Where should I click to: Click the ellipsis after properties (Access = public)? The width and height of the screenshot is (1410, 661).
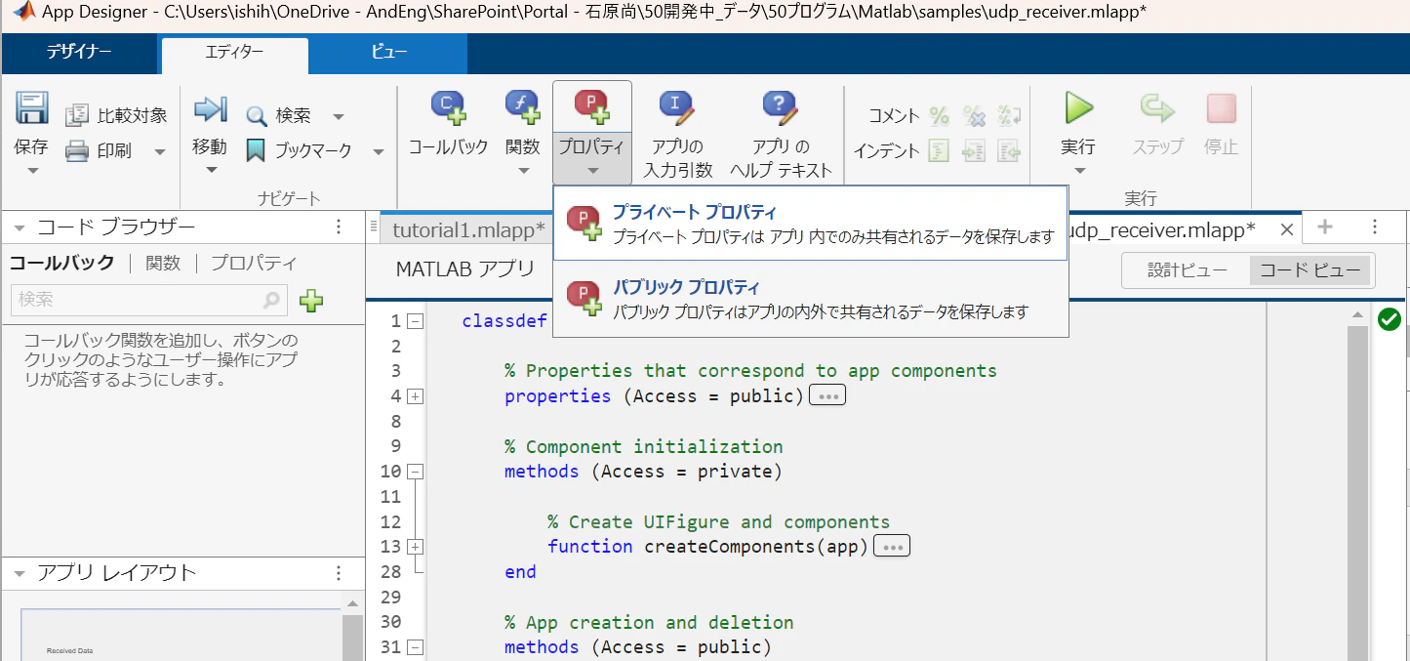pyautogui.click(x=827, y=396)
